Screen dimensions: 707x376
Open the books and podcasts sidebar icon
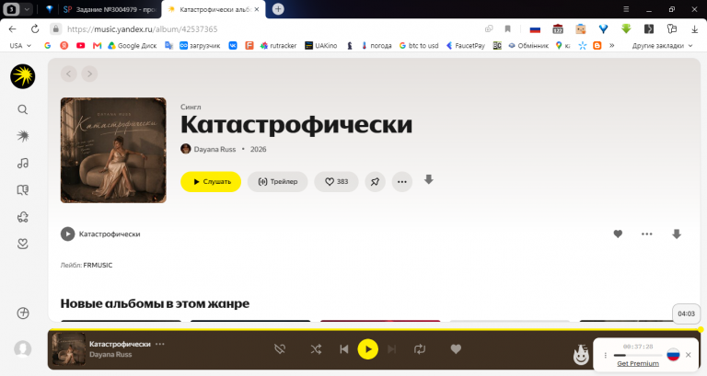click(x=22, y=190)
